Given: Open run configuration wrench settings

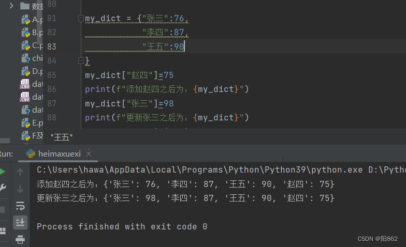Looking at the screenshot, I should click(x=3, y=188).
